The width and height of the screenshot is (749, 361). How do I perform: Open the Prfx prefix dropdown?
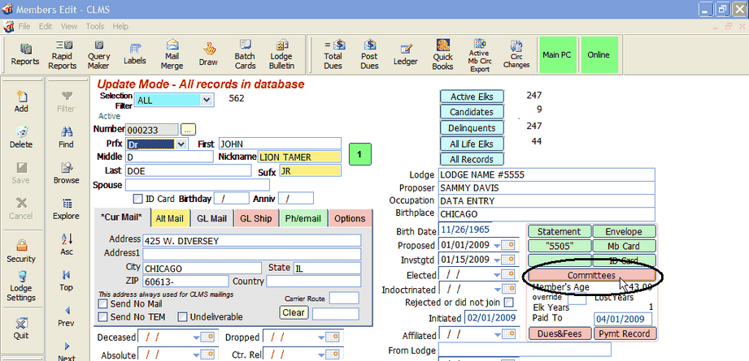(180, 144)
